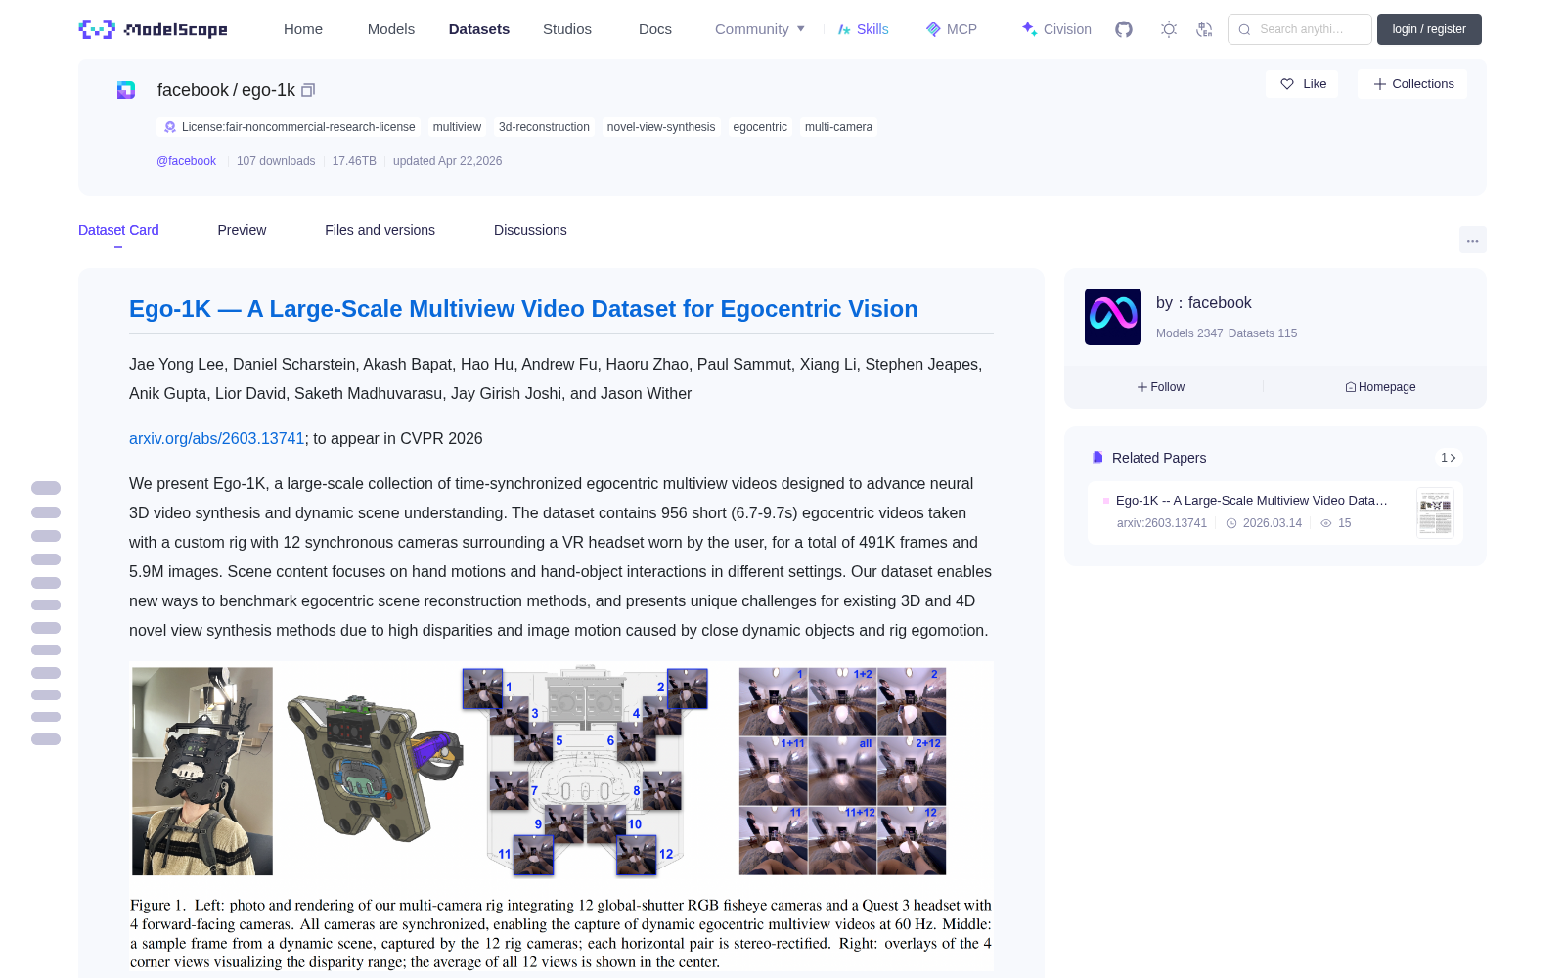This screenshot has width=1565, height=978.
Task: Click the '107 downloads' text
Action: (x=276, y=161)
